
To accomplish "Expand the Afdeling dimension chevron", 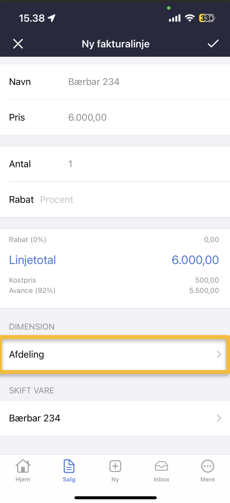I will point(219,355).
